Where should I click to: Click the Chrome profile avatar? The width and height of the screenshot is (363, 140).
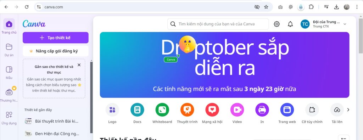click(347, 7)
